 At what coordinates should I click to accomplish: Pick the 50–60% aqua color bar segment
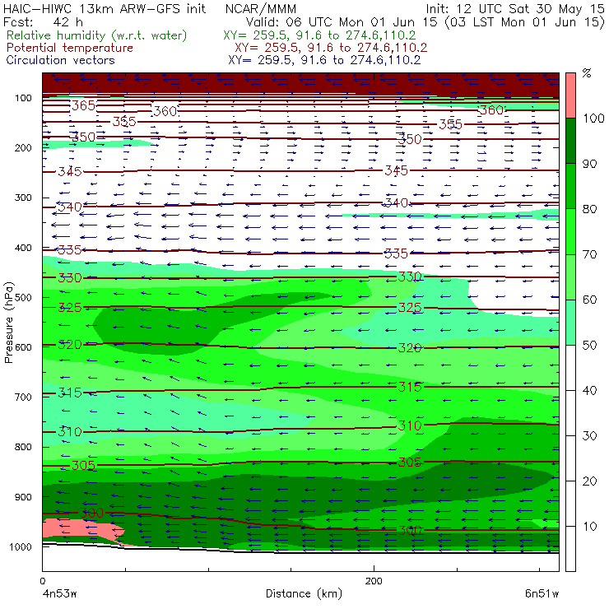click(570, 323)
